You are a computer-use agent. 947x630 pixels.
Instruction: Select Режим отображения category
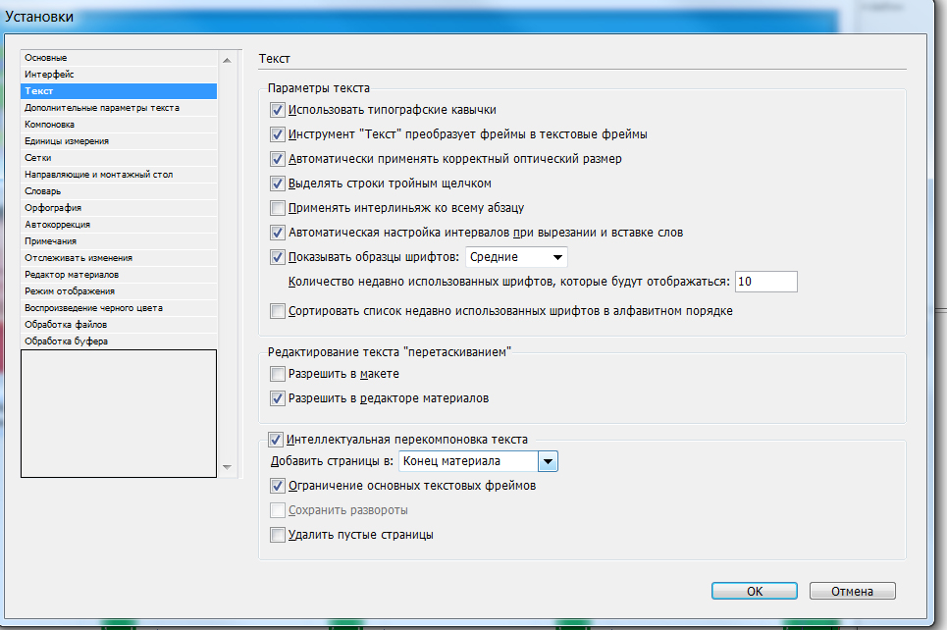119,291
